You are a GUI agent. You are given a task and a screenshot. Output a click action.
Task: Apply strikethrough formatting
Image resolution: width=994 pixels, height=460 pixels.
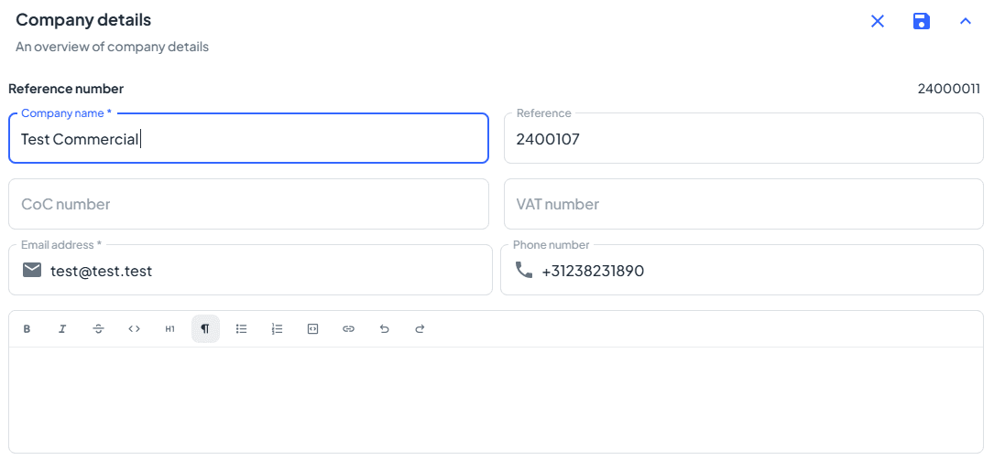click(98, 329)
